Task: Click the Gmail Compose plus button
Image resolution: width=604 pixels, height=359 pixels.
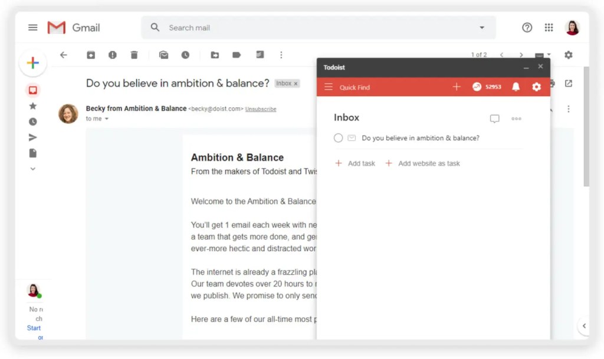Action: click(33, 64)
